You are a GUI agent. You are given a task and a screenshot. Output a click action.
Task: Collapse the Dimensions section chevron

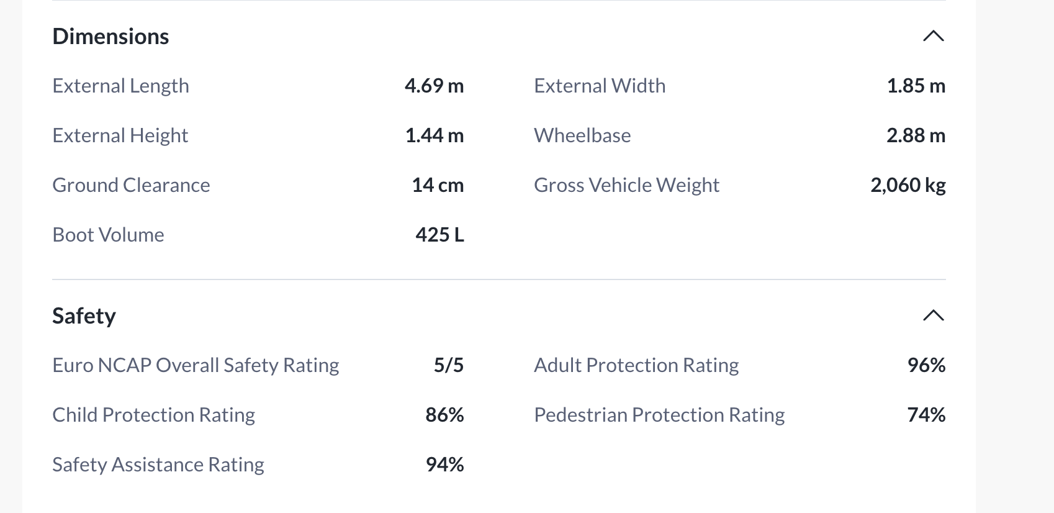tap(933, 36)
